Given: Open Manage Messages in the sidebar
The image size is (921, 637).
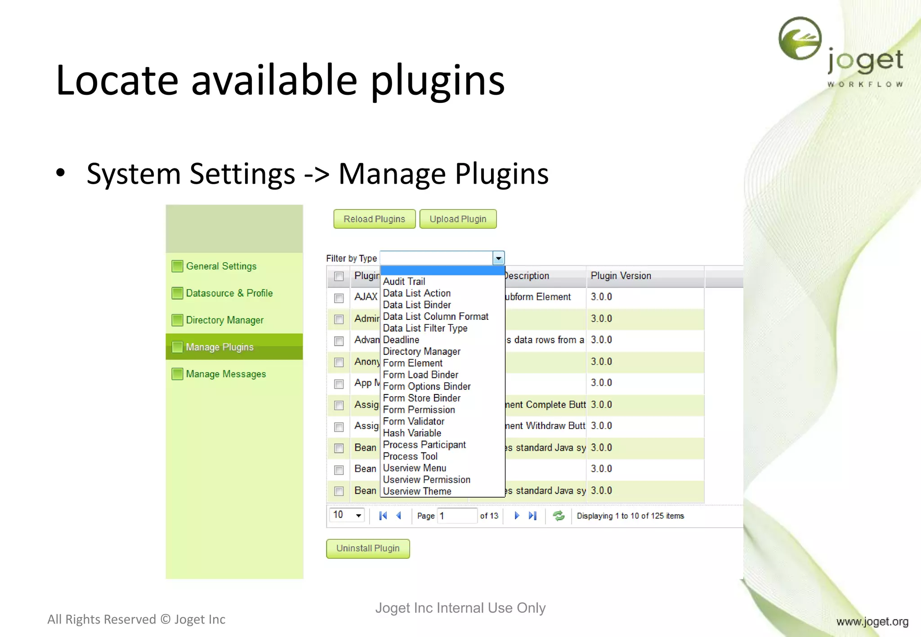Looking at the screenshot, I should 226,374.
